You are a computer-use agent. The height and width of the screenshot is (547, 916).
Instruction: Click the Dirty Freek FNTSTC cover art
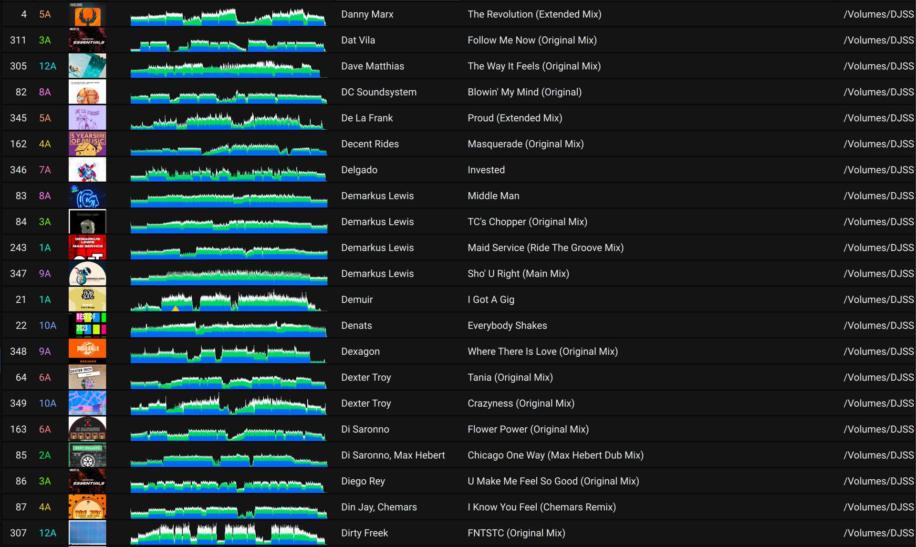coord(87,533)
